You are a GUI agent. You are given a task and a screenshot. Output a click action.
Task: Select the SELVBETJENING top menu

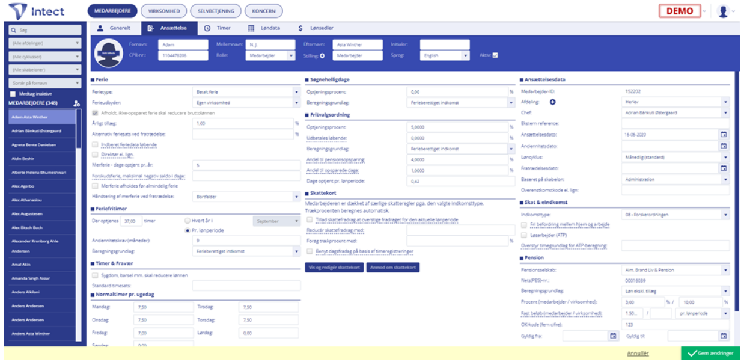pos(216,11)
